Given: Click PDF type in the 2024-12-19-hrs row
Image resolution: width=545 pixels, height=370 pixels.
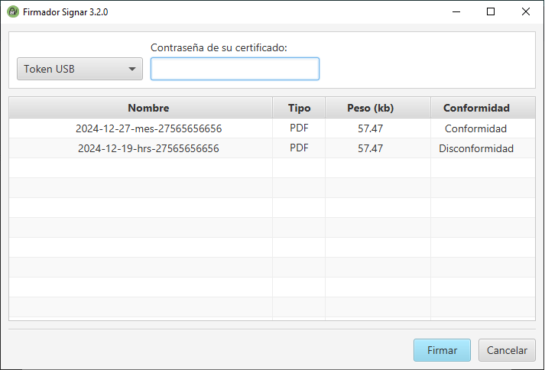Looking at the screenshot, I should [299, 148].
